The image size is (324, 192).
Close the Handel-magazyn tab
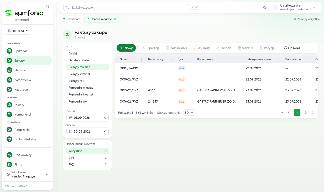[x=115, y=19]
